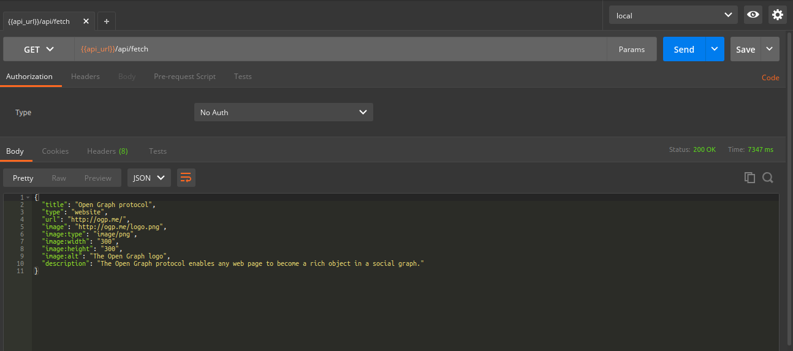This screenshot has width=793, height=351.
Task: Click the blue Send button
Action: pos(683,50)
